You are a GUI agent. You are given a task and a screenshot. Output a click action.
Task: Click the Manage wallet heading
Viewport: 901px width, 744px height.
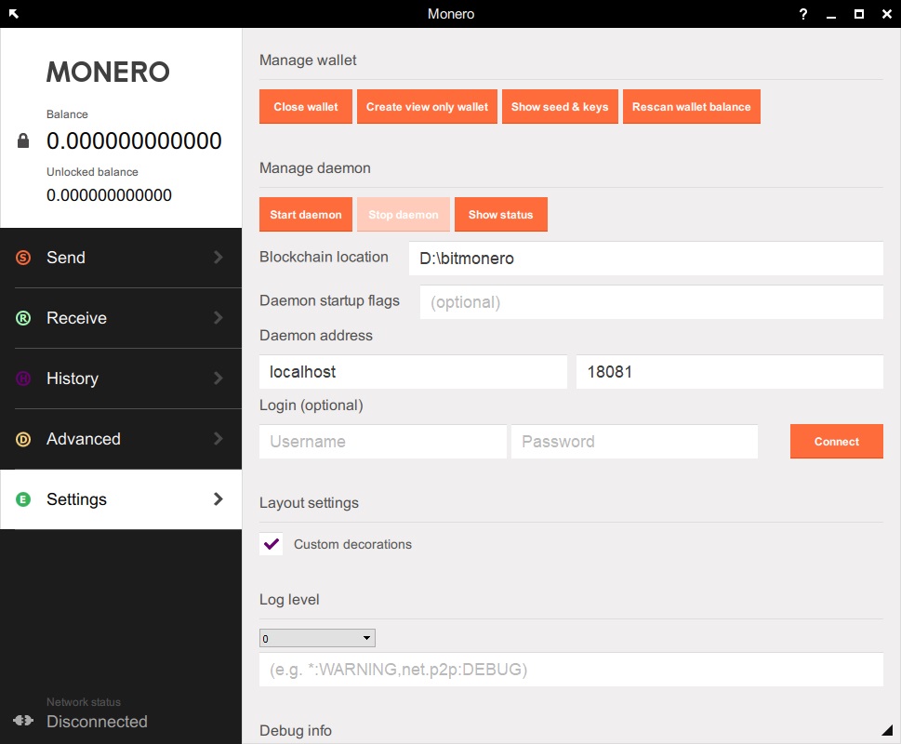tap(308, 60)
